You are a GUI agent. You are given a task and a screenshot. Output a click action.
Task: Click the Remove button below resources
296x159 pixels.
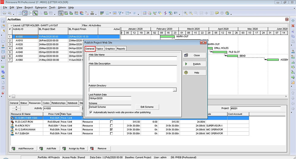click(100, 148)
